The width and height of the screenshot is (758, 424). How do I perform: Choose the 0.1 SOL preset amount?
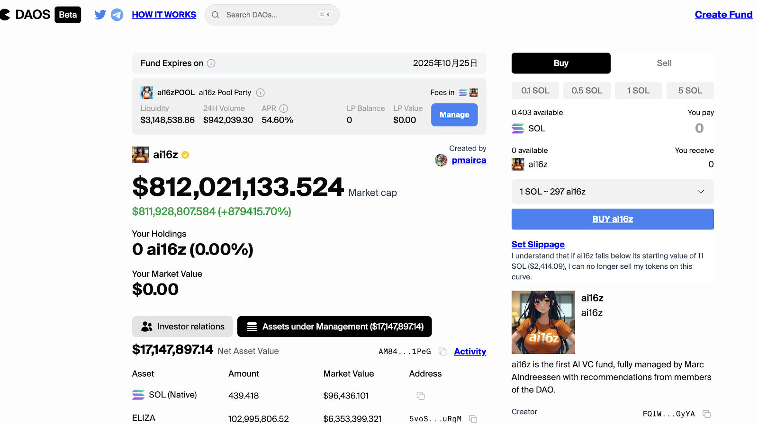coord(535,90)
